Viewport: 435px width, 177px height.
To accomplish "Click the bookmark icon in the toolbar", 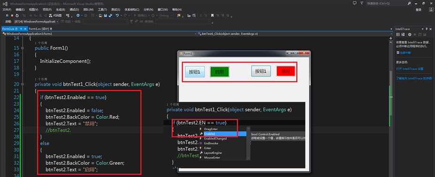I will [212, 15].
